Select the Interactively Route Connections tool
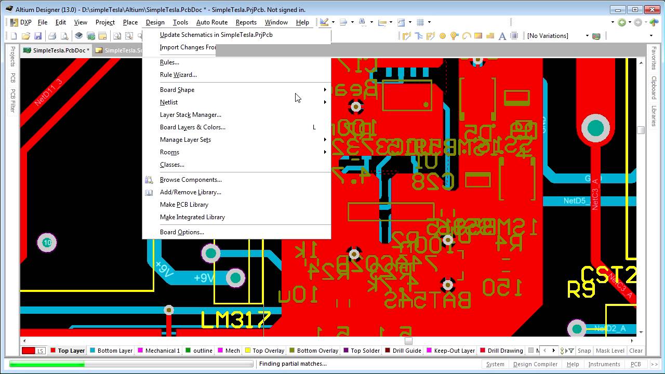665x374 pixels. coord(406,36)
